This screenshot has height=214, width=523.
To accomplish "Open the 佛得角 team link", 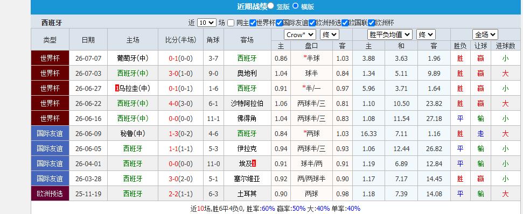I will 247,118.
